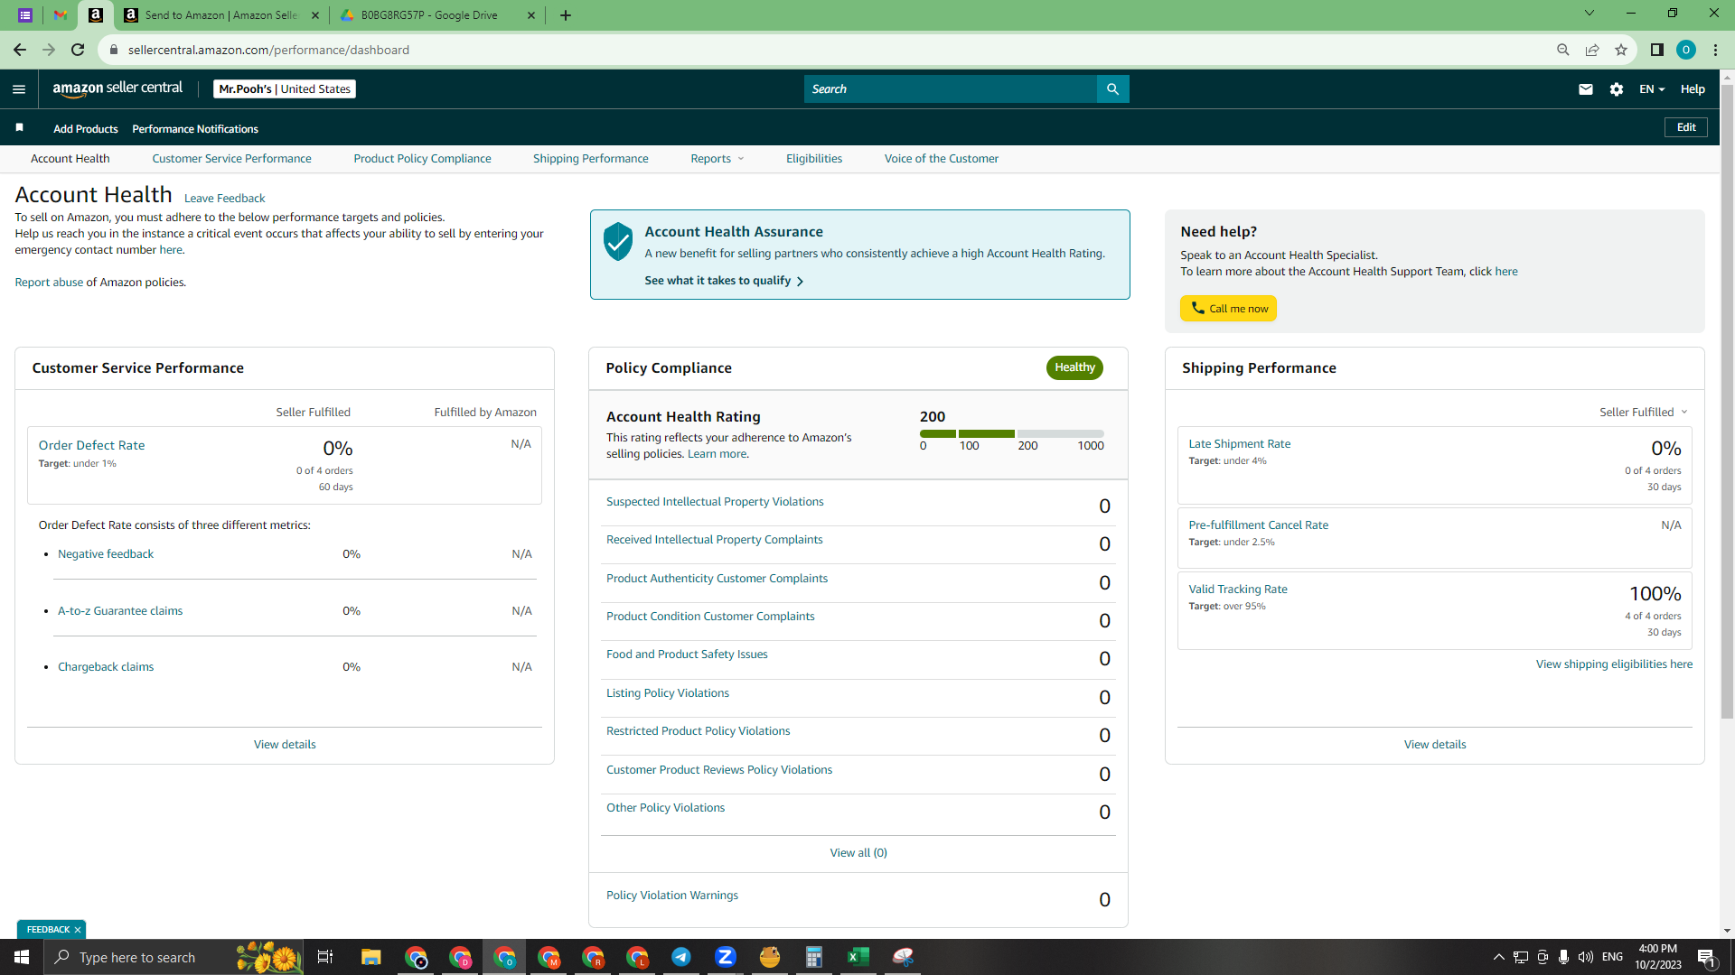Select the Account Health tab

[x=70, y=159]
